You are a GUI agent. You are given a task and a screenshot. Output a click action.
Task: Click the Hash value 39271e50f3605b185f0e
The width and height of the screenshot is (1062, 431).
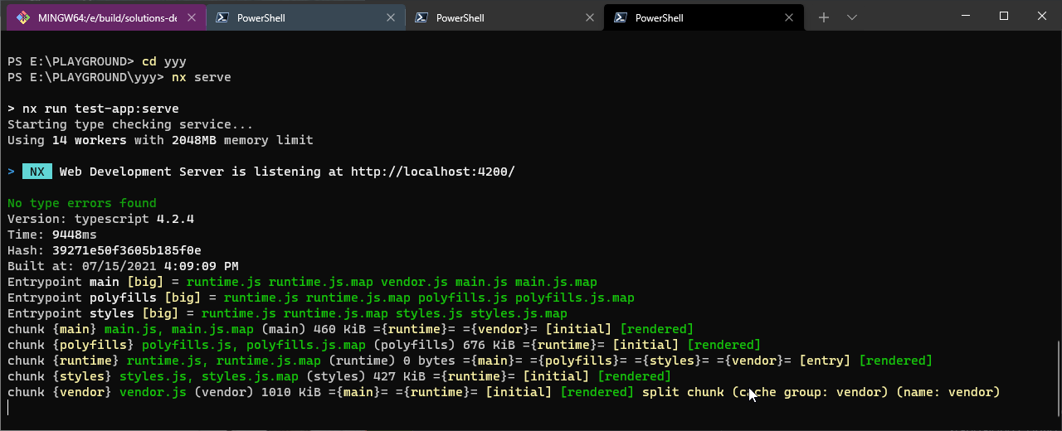[127, 250]
